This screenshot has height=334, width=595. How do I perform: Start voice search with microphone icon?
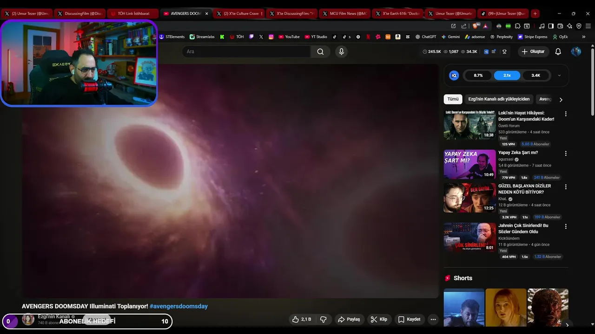342,51
